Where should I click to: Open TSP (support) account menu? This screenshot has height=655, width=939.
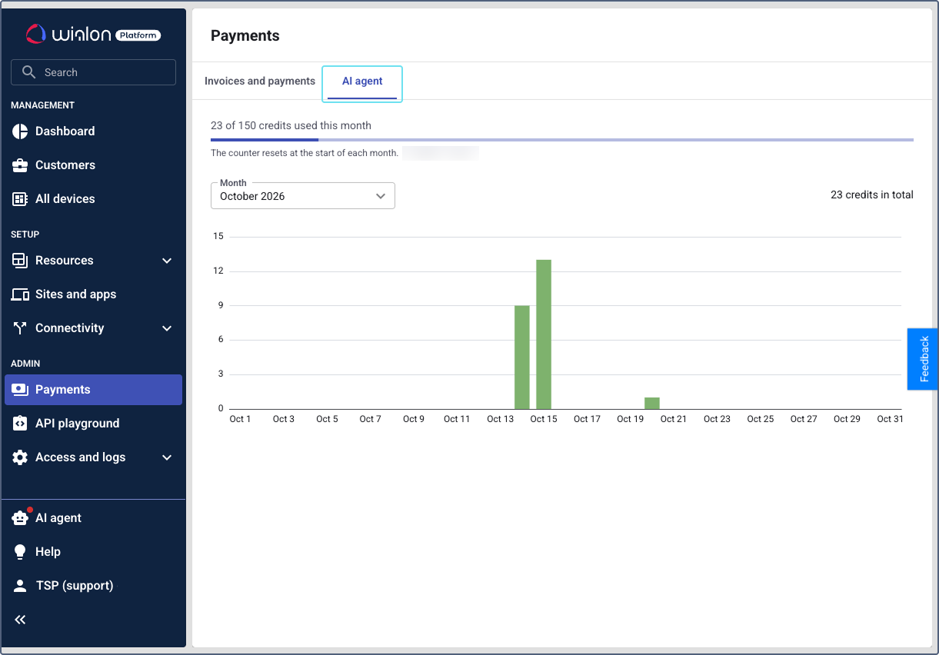[x=93, y=586]
